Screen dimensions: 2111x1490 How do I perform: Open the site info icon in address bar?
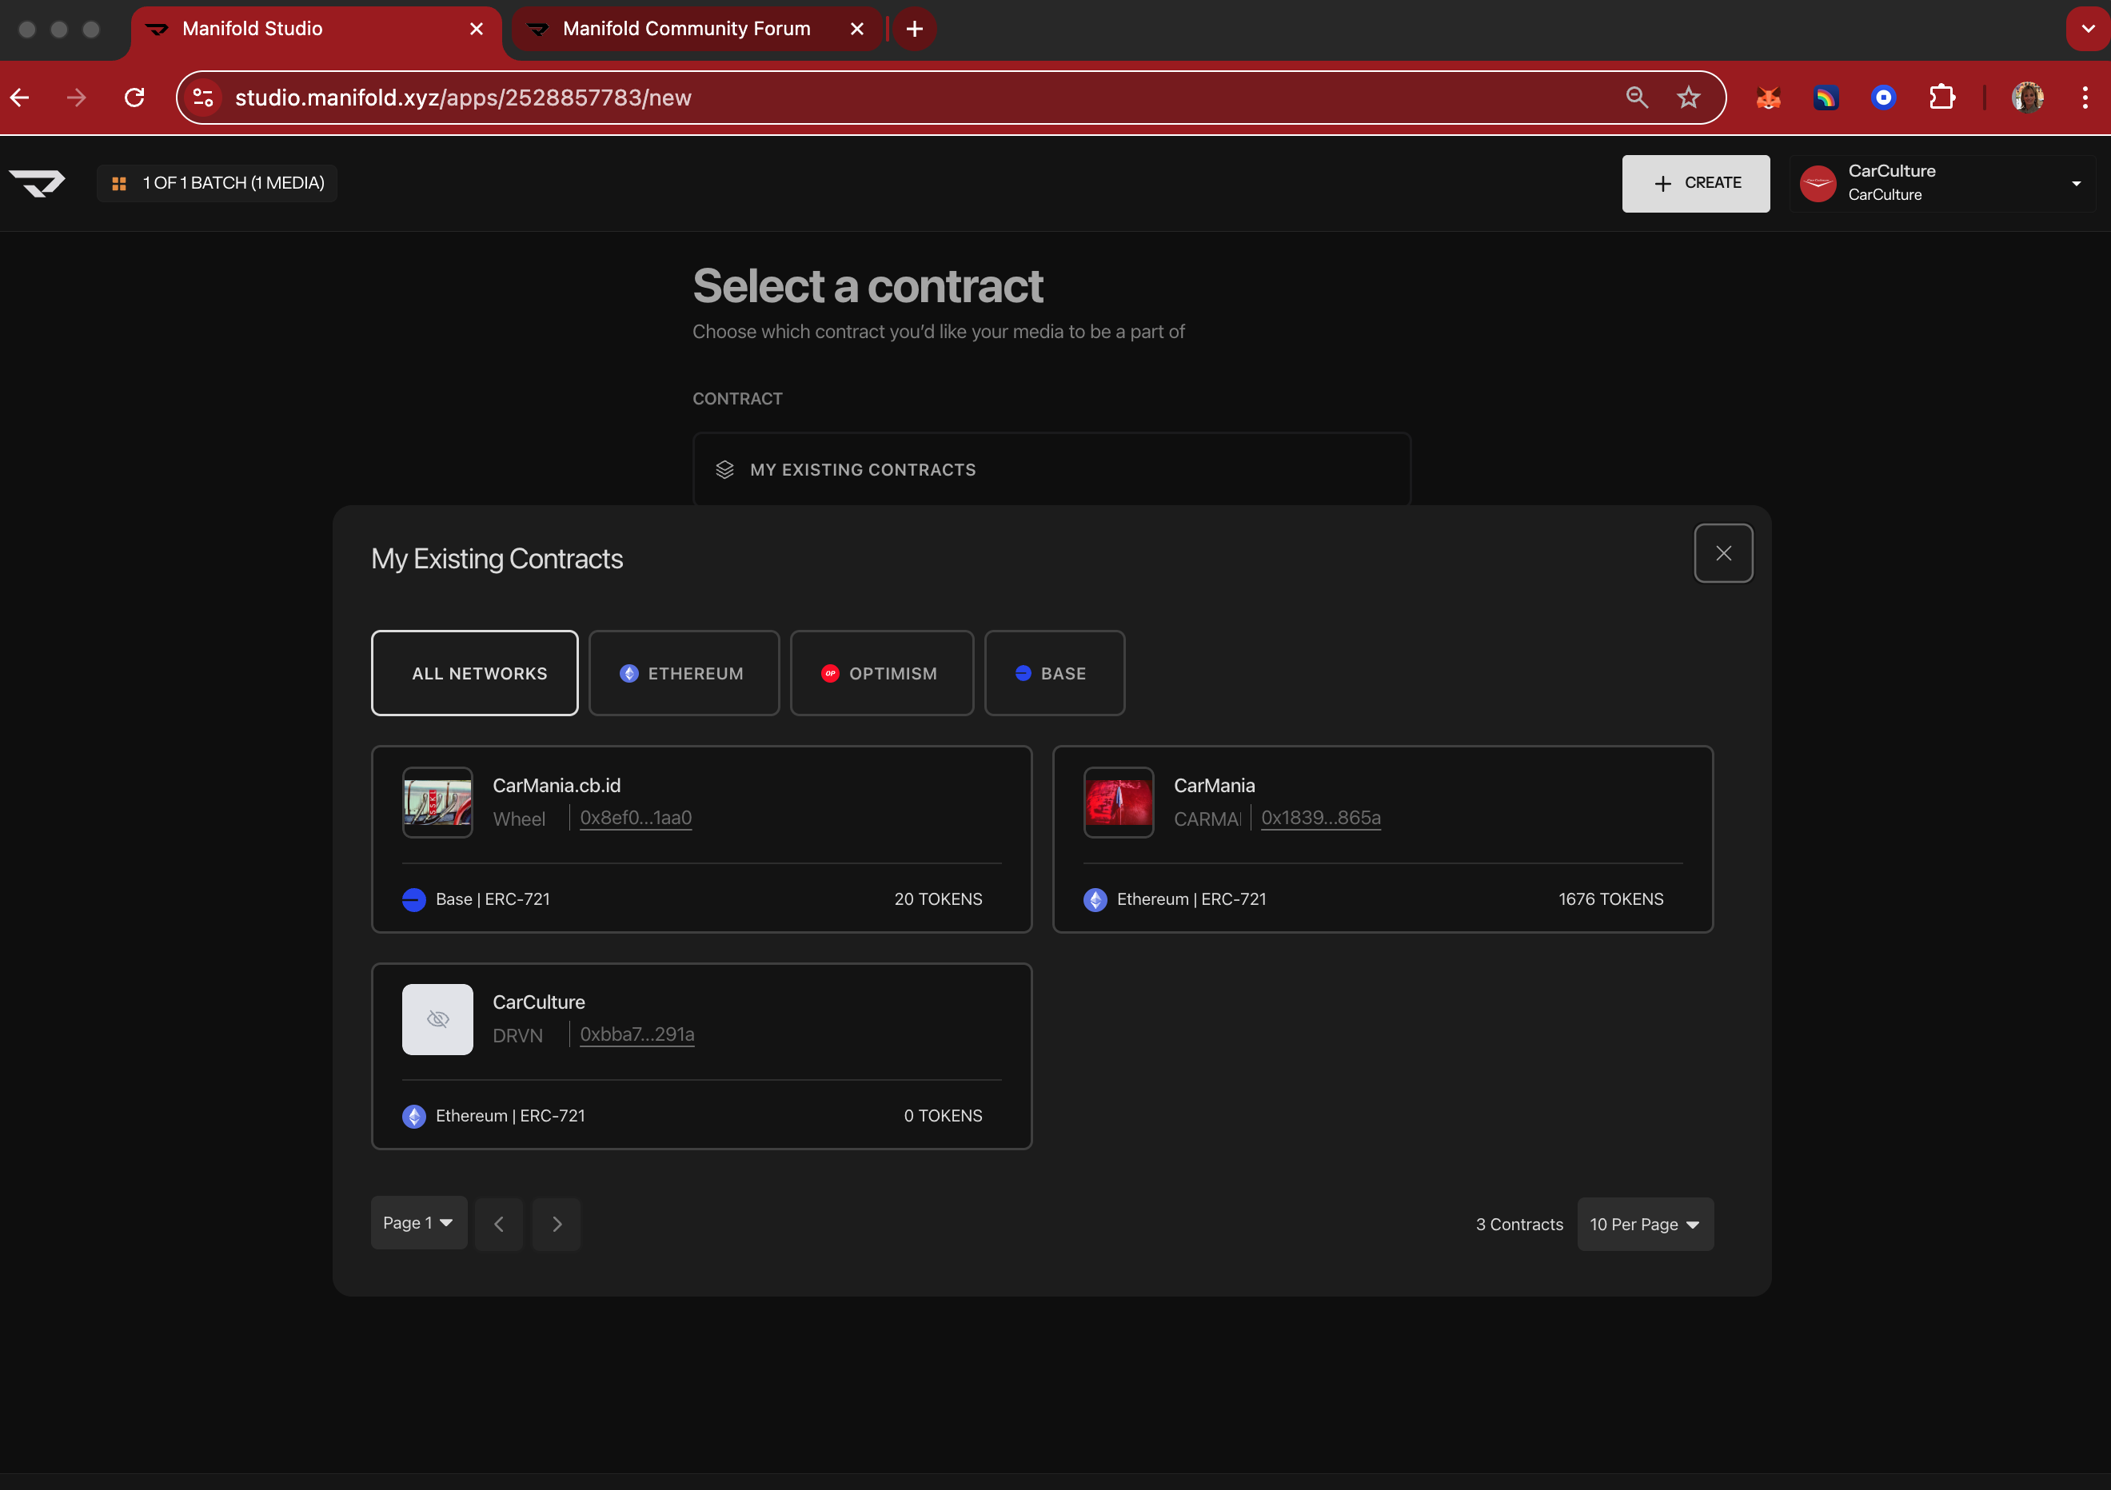click(x=202, y=98)
